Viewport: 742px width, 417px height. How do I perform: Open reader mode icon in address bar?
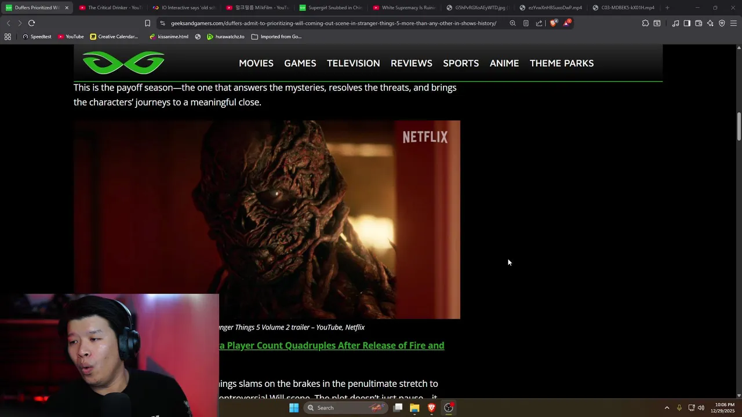tap(526, 23)
